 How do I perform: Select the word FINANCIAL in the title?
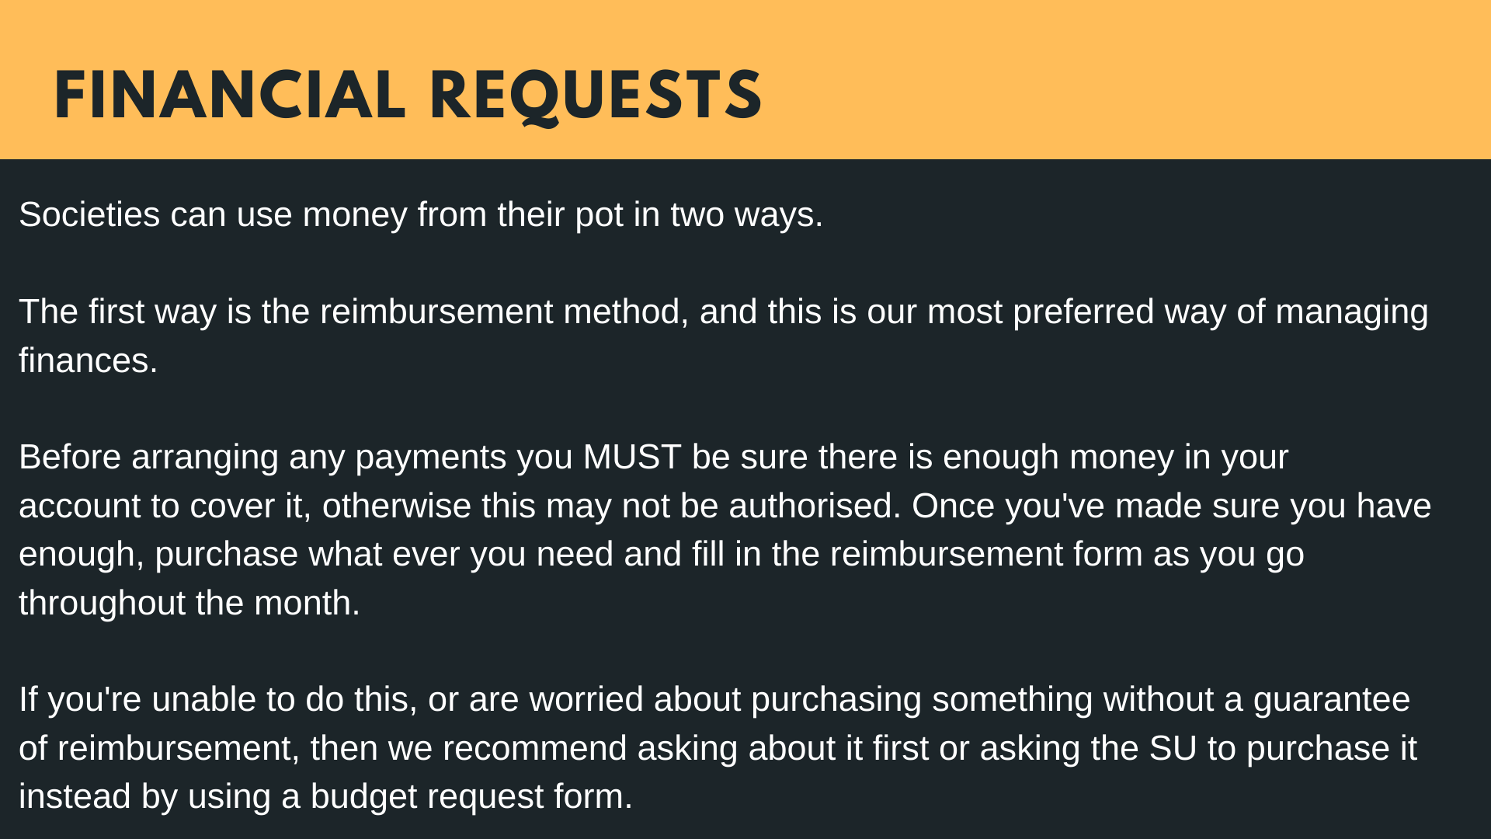230,95
